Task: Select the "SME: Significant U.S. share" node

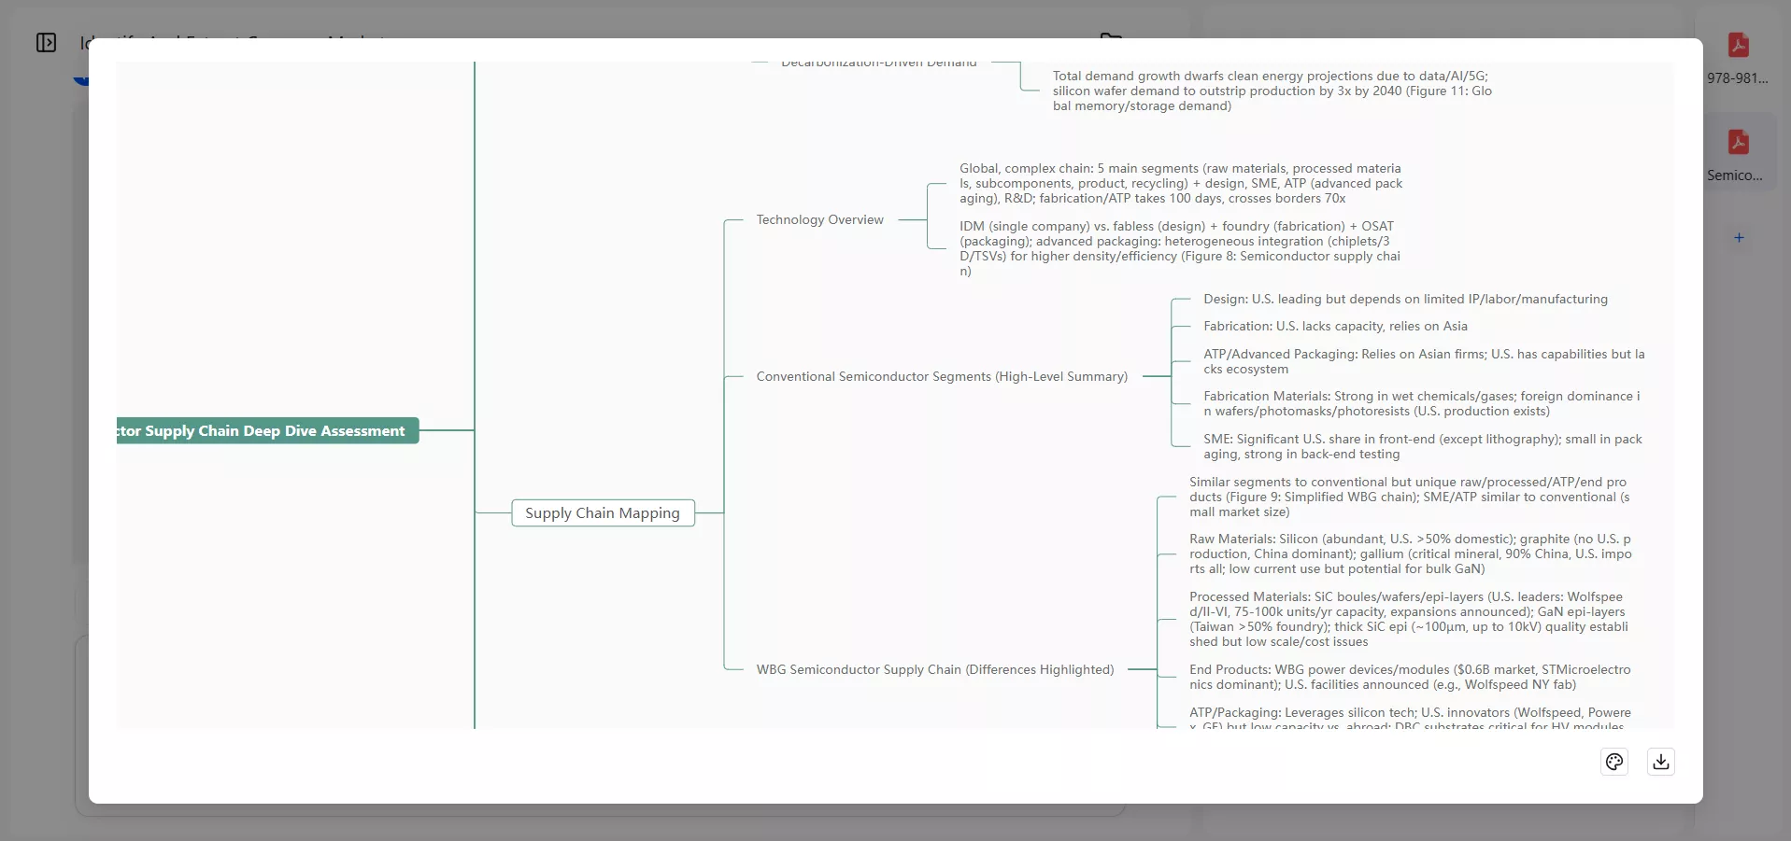Action: pos(1420,446)
